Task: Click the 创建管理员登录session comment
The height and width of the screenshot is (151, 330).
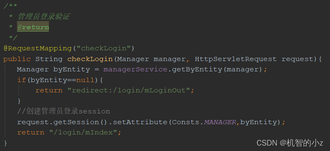Action: tap(64, 111)
